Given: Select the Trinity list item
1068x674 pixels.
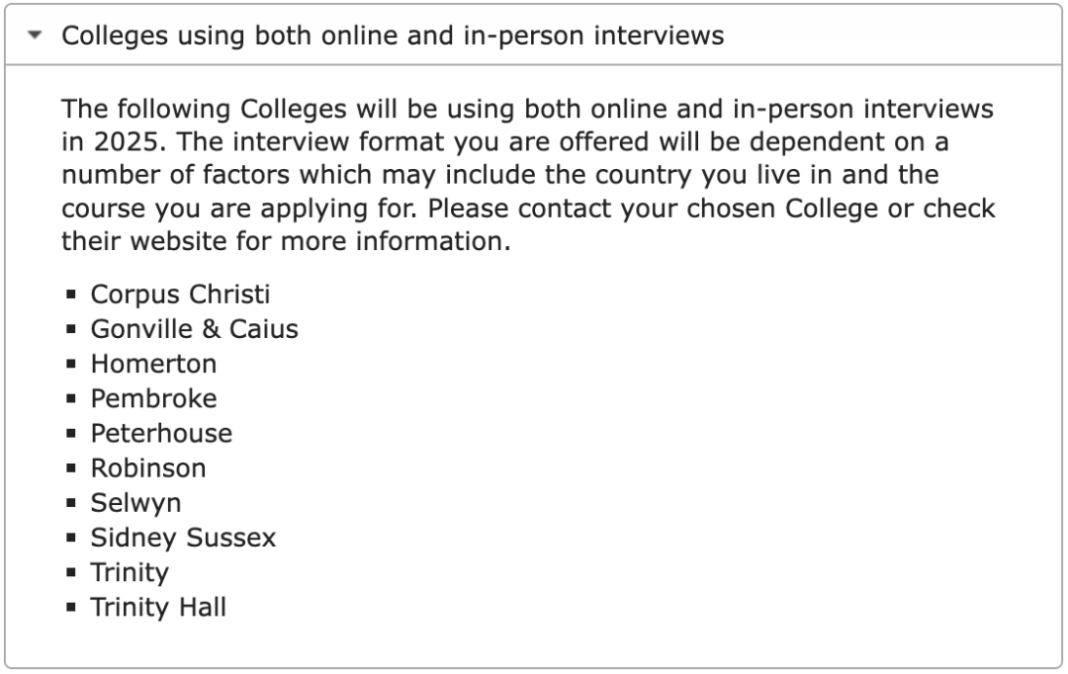Looking at the screenshot, I should point(130,572).
